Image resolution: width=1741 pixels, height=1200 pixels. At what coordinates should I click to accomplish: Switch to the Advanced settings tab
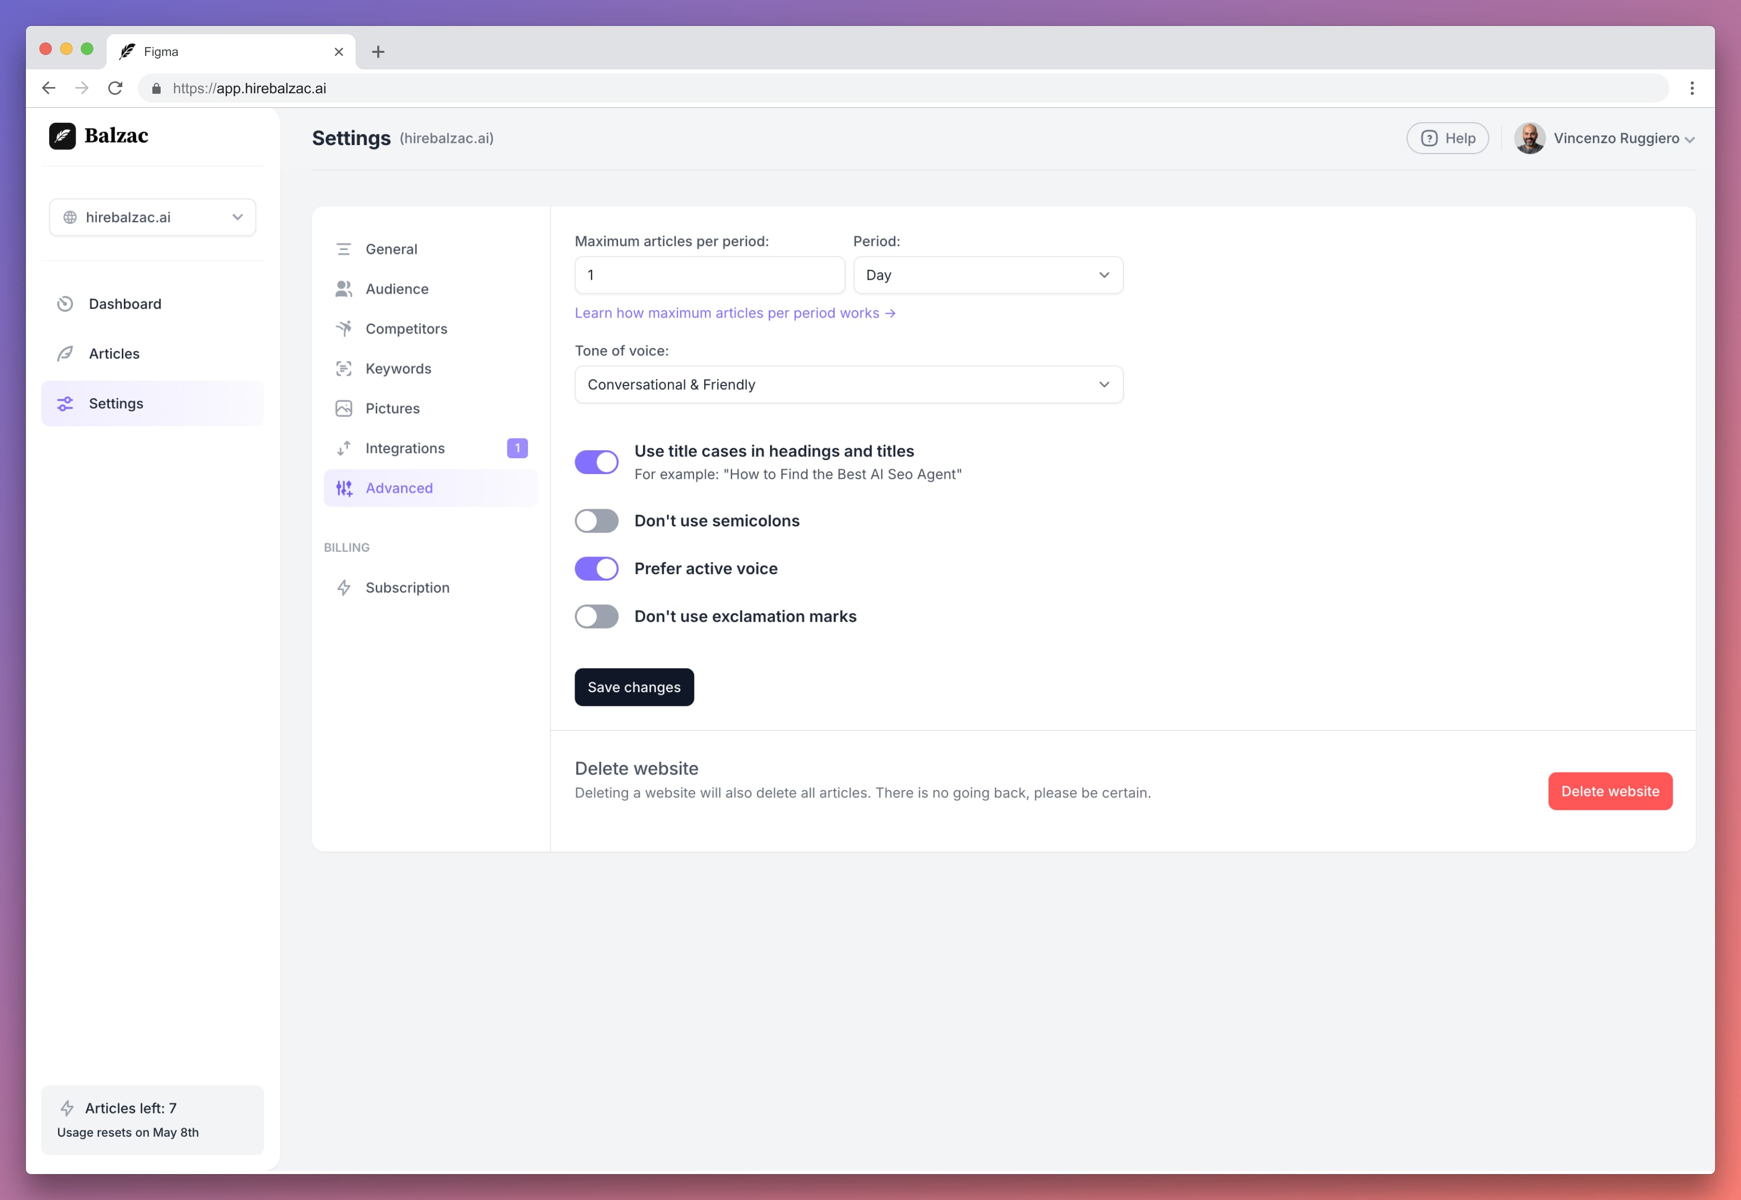399,488
